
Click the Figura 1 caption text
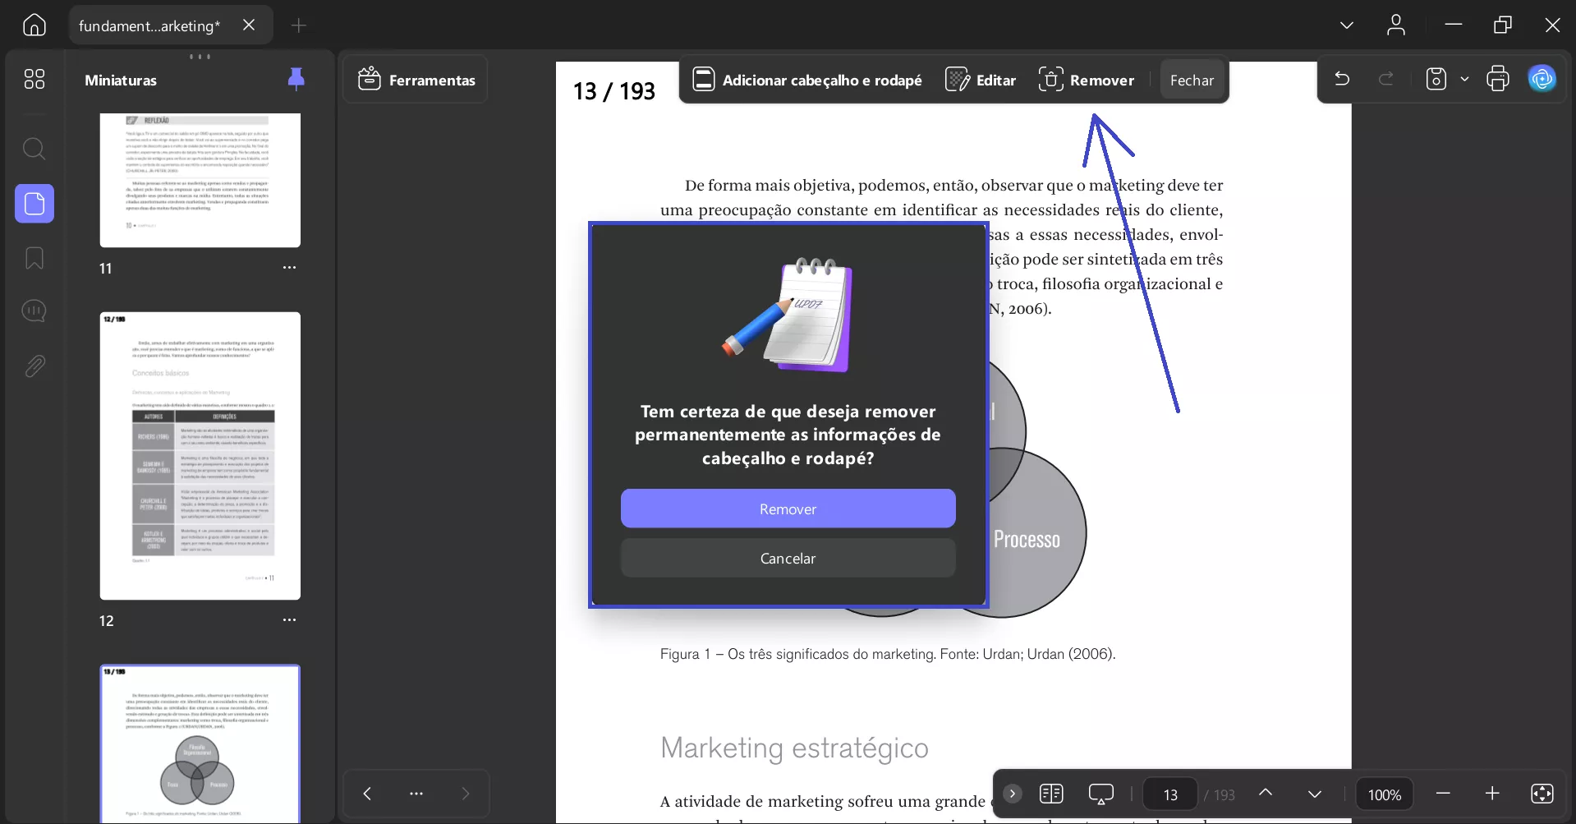(888, 654)
